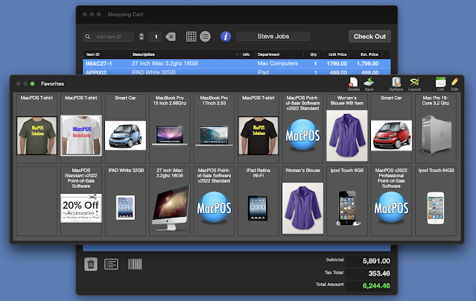476x301 pixels.
Task: Click the receipt detail icon at cart bottom
Action: point(112,264)
